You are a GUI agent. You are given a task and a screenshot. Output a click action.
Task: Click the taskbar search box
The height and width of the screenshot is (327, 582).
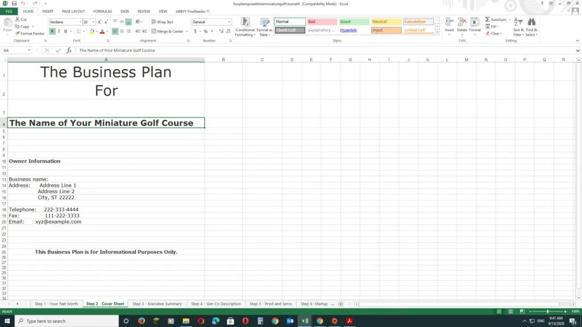coord(67,321)
